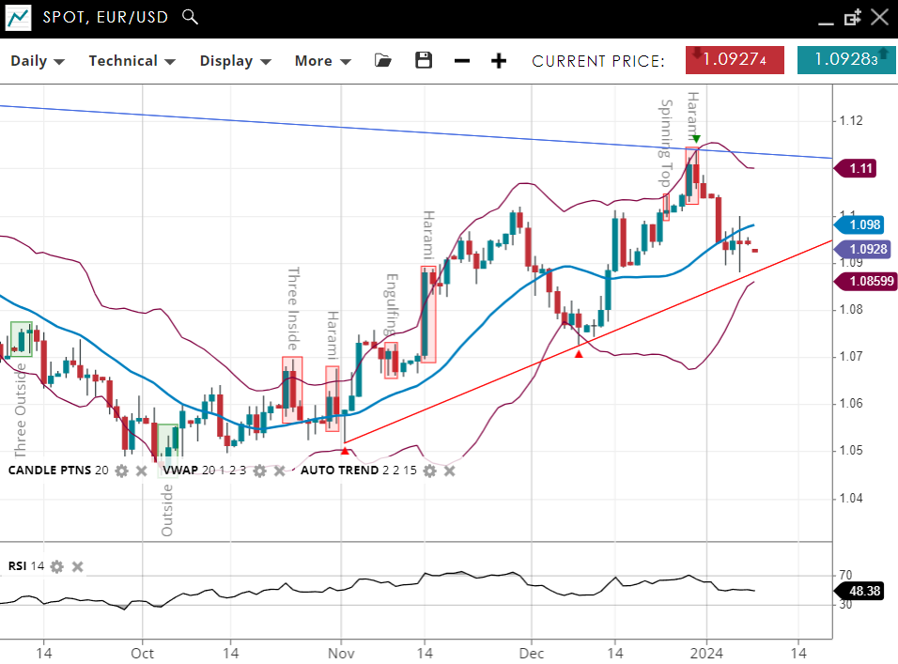Open RSI 14 settings gear
The height and width of the screenshot is (664, 898).
[57, 566]
